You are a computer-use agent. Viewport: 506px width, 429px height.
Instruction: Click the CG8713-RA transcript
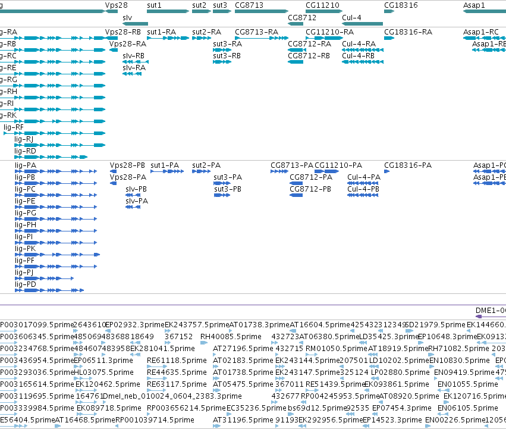click(262, 38)
